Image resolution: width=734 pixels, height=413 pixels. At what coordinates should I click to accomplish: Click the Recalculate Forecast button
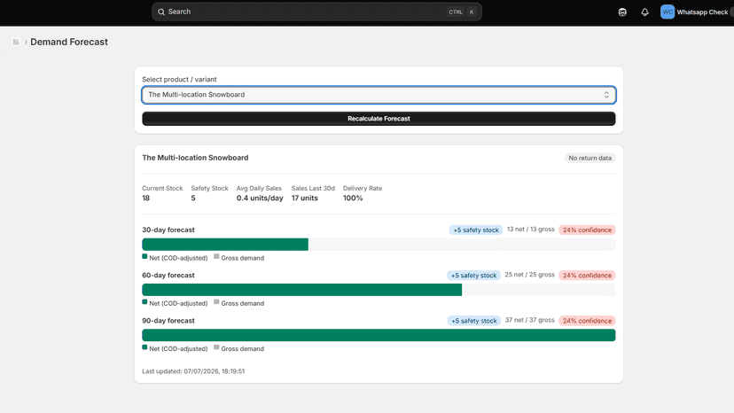[x=379, y=119]
